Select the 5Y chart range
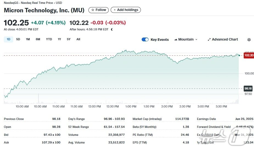The width and height of the screenshot is (254, 149). coord(69,39)
